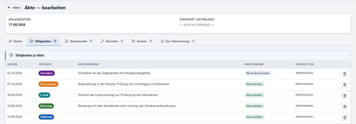Click the date 24.09.2026
Screen dimensions: 356x124
pos(15,106)
